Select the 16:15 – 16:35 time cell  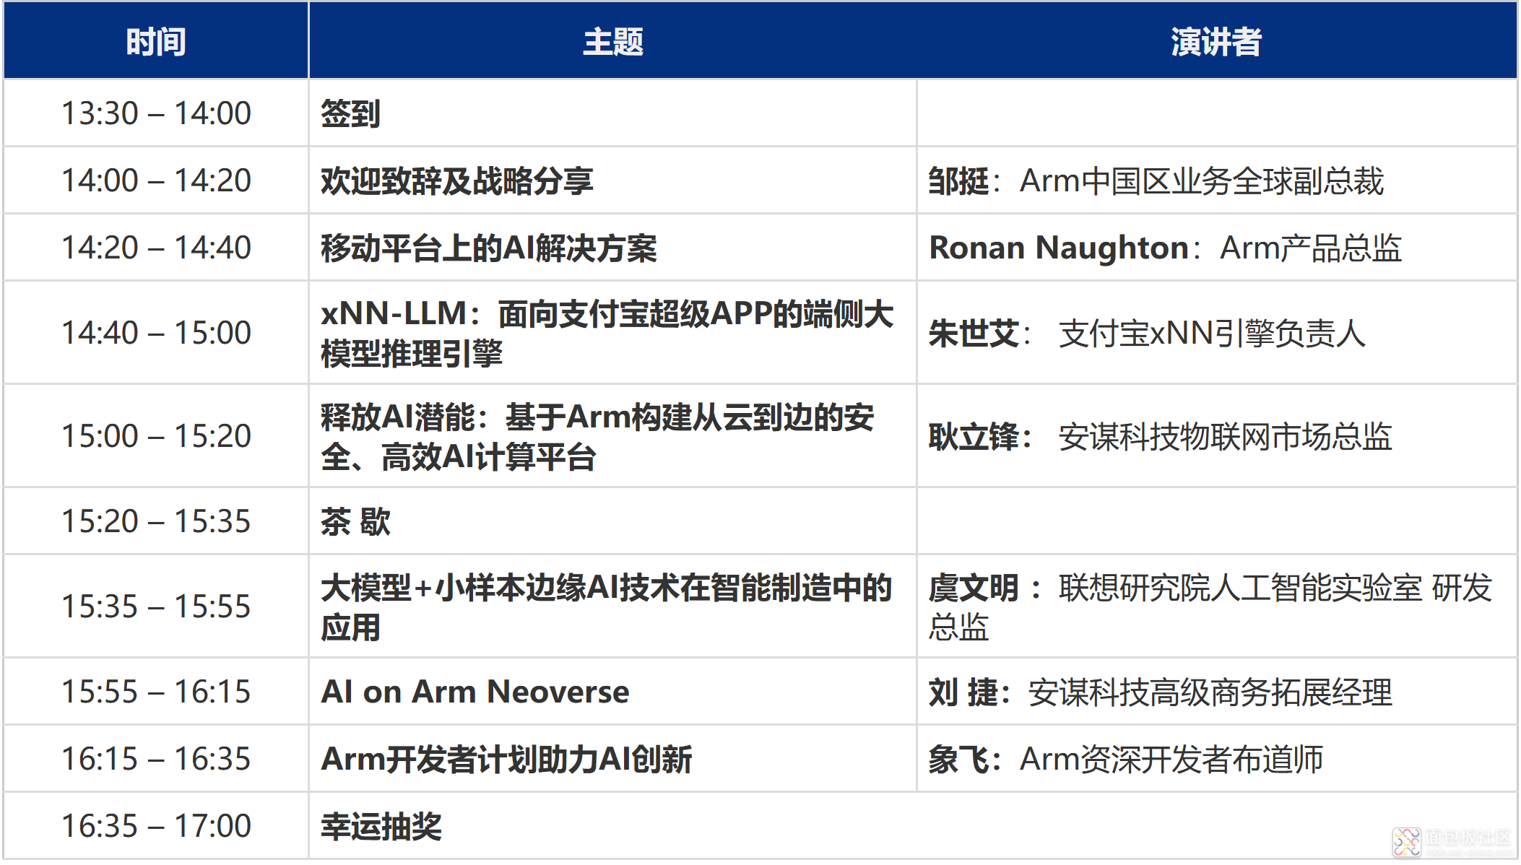(x=156, y=759)
